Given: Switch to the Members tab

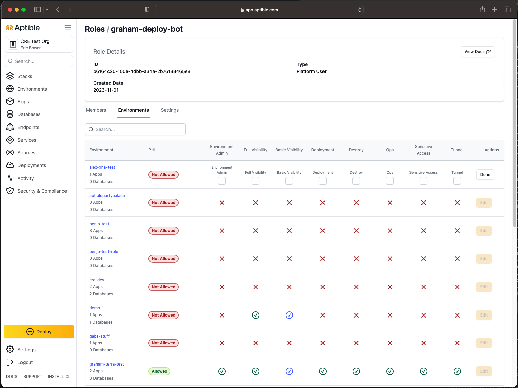Looking at the screenshot, I should point(96,110).
